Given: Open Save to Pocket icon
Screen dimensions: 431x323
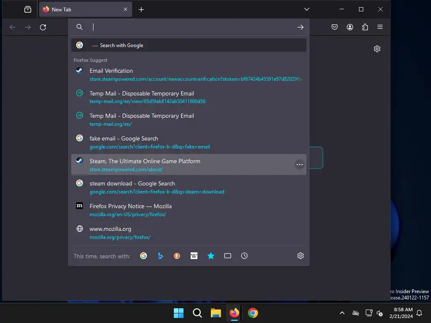Looking at the screenshot, I should coord(335,27).
